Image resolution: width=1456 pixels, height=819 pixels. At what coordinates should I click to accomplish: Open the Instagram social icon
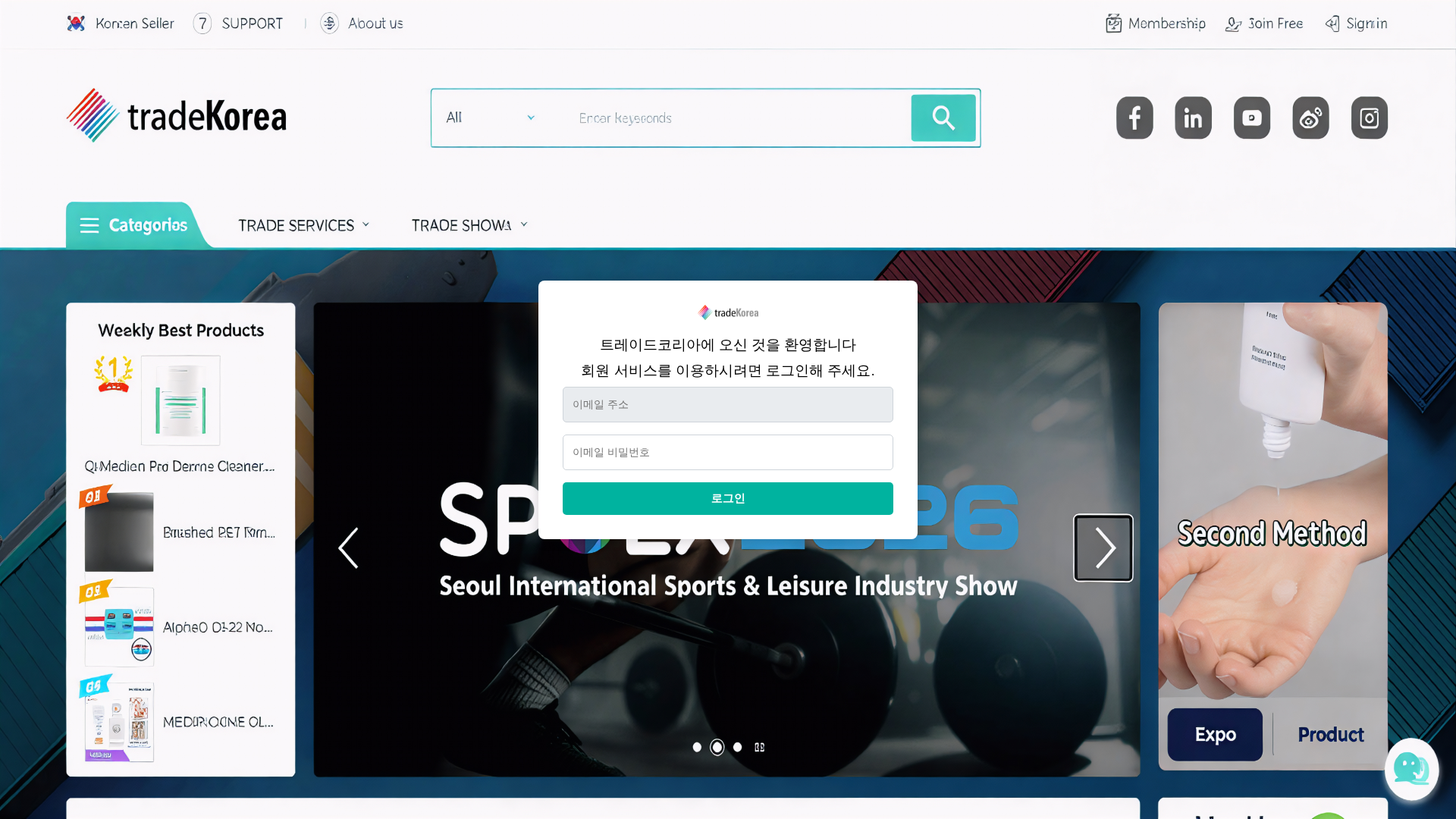(1370, 118)
